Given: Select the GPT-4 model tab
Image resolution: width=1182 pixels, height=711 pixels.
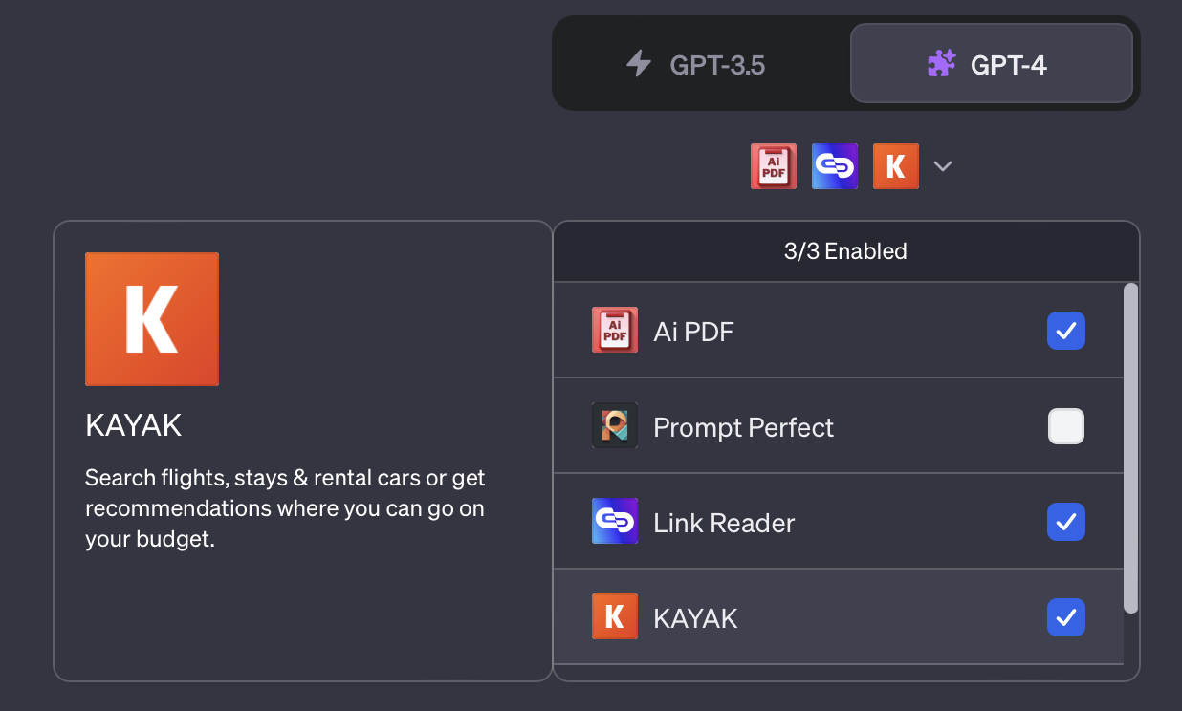Looking at the screenshot, I should 990,64.
